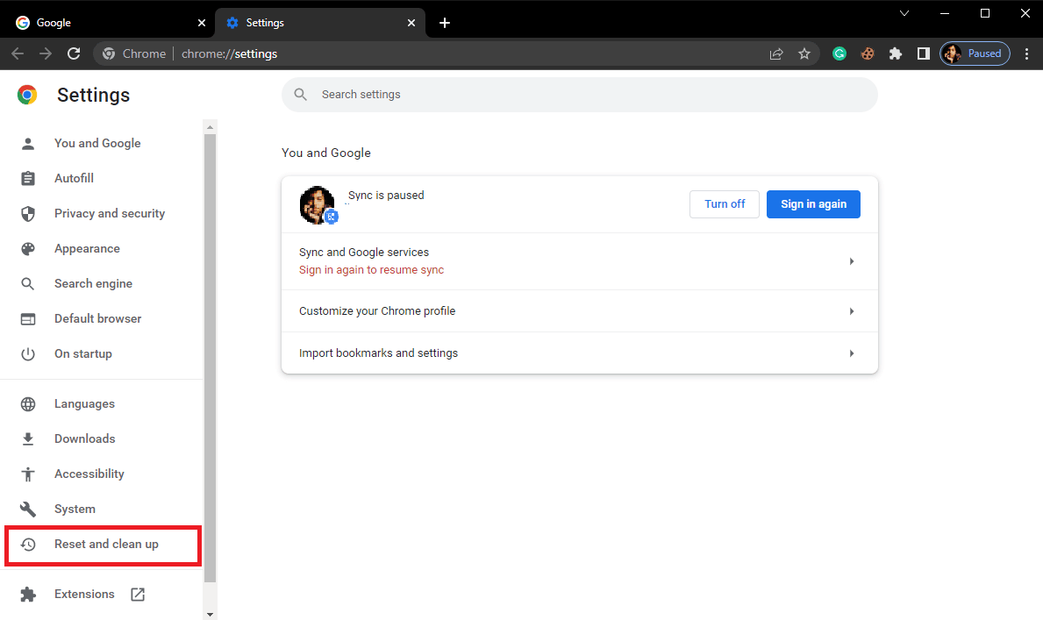
Task: Expand Import bookmarks and settings row
Action: (x=579, y=353)
